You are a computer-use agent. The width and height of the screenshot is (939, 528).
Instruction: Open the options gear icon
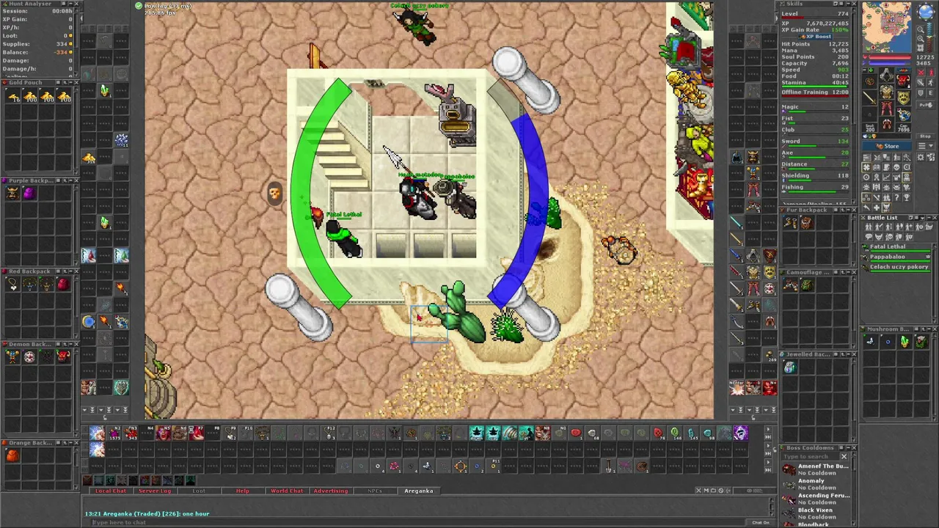pyautogui.click(x=921, y=157)
